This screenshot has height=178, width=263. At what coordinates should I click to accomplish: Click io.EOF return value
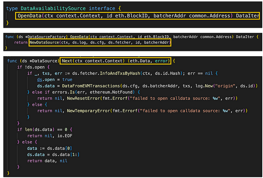[65, 136]
